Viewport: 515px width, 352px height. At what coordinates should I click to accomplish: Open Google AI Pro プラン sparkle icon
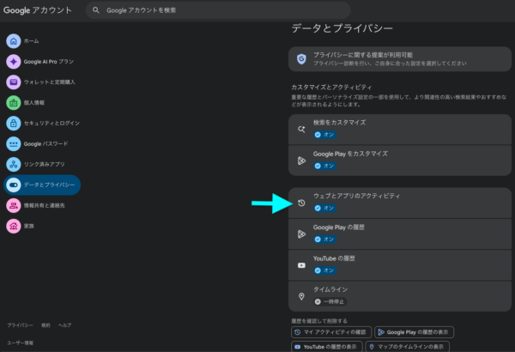pos(14,62)
